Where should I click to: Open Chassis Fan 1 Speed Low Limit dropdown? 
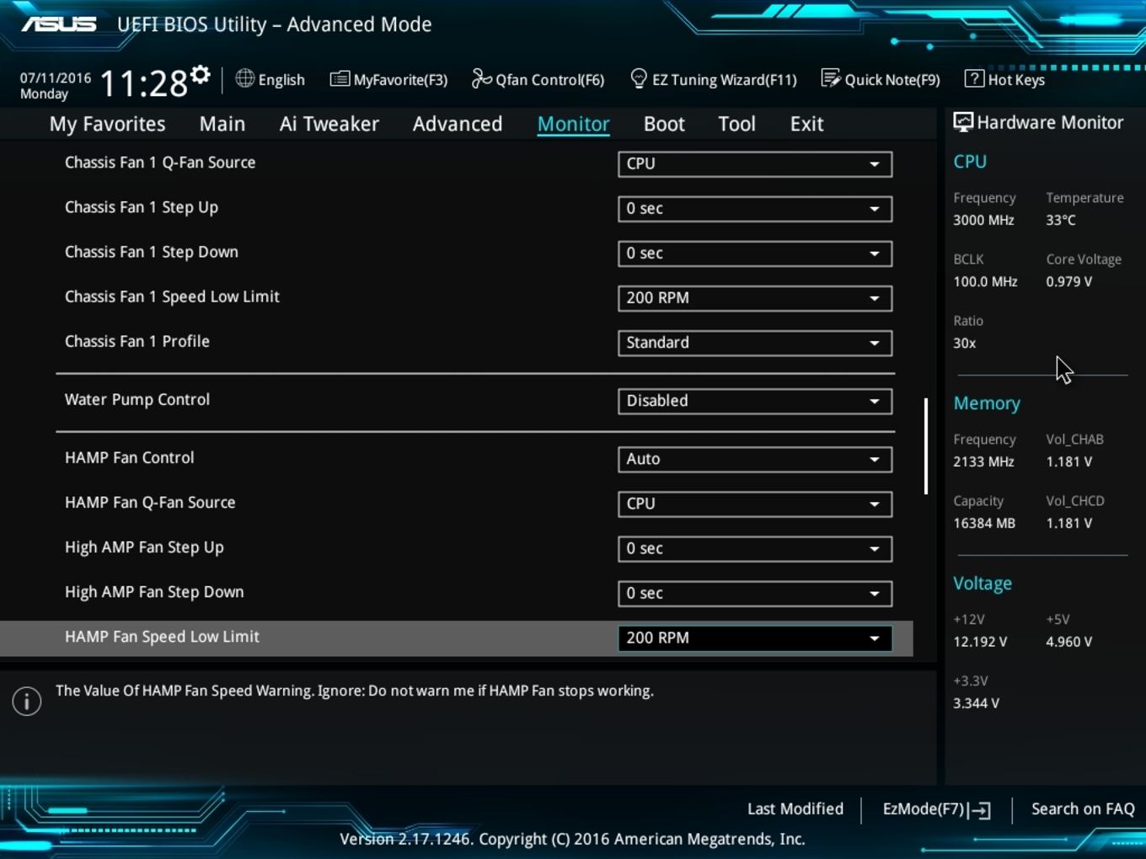coord(755,297)
